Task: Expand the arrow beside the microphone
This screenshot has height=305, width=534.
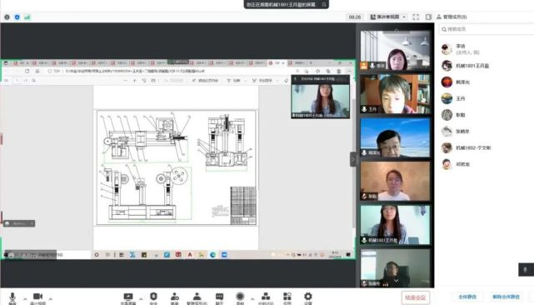Action: coord(25,299)
